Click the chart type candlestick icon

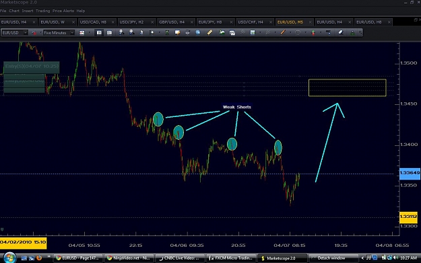82,33
